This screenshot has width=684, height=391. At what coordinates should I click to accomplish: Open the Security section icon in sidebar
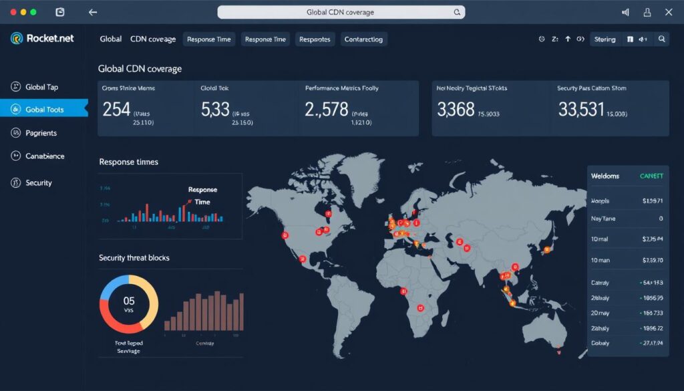[15, 182]
